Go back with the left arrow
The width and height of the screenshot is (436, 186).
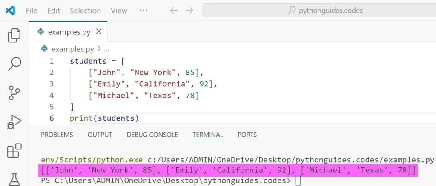point(173,11)
